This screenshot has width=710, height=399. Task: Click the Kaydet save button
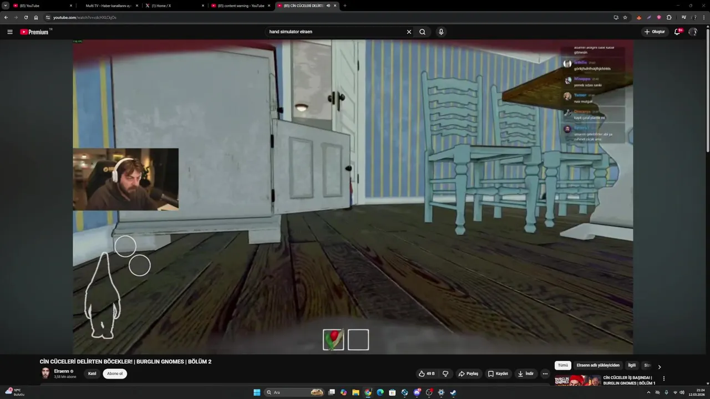tap(498, 374)
